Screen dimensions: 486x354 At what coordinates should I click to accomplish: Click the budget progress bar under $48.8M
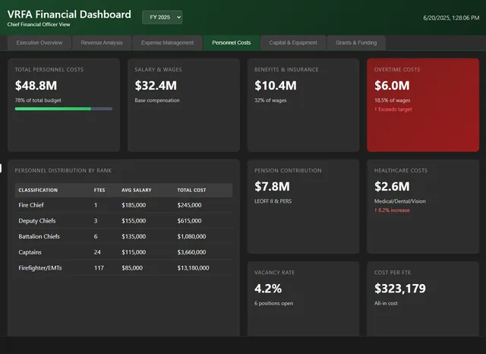point(64,109)
